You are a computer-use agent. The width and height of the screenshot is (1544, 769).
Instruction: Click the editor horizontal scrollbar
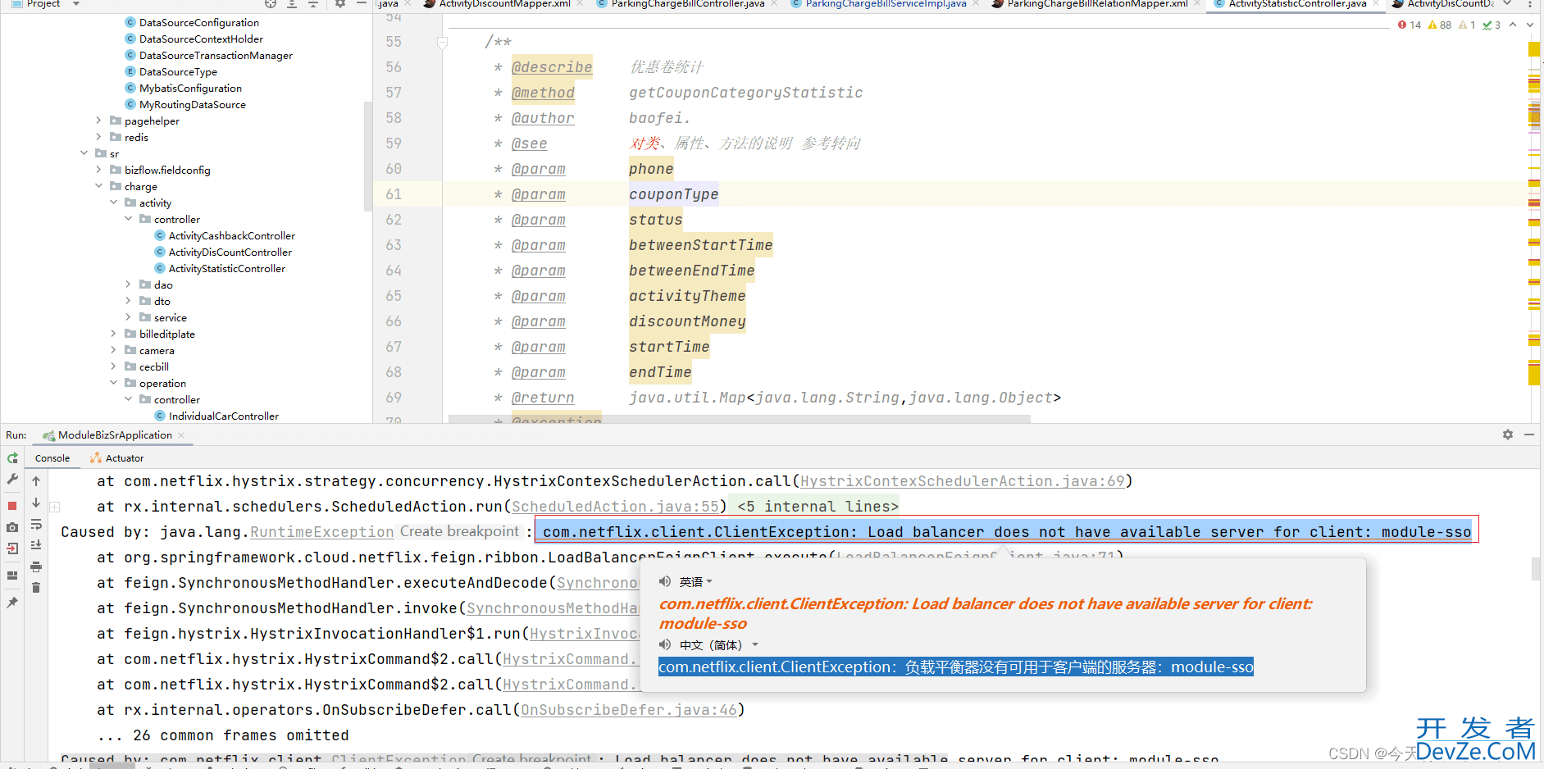[738, 419]
